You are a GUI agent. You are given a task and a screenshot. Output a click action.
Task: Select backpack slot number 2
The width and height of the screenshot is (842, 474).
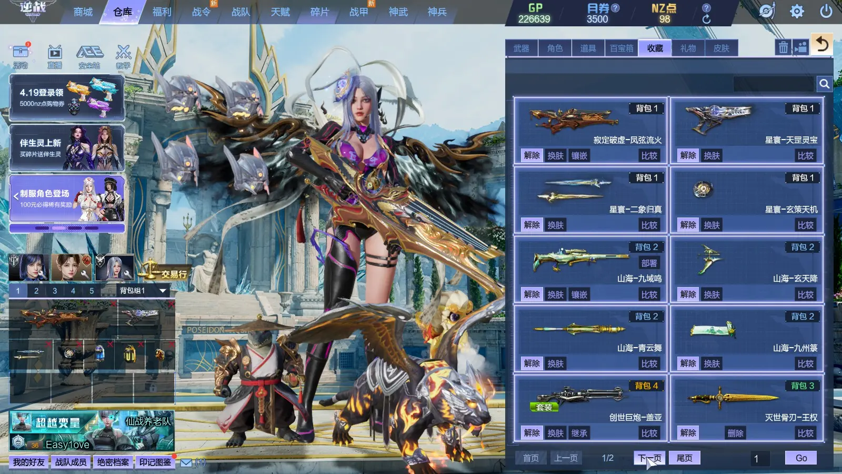36,291
